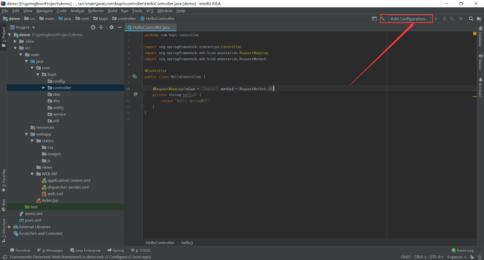Image resolution: width=484 pixels, height=260 pixels.
Task: Open the Event Log
Action: click(x=463, y=250)
